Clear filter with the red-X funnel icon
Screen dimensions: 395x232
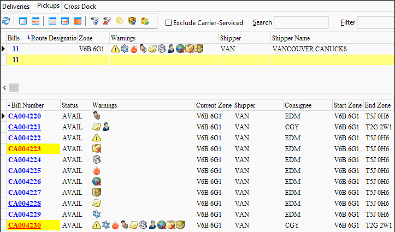106,21
